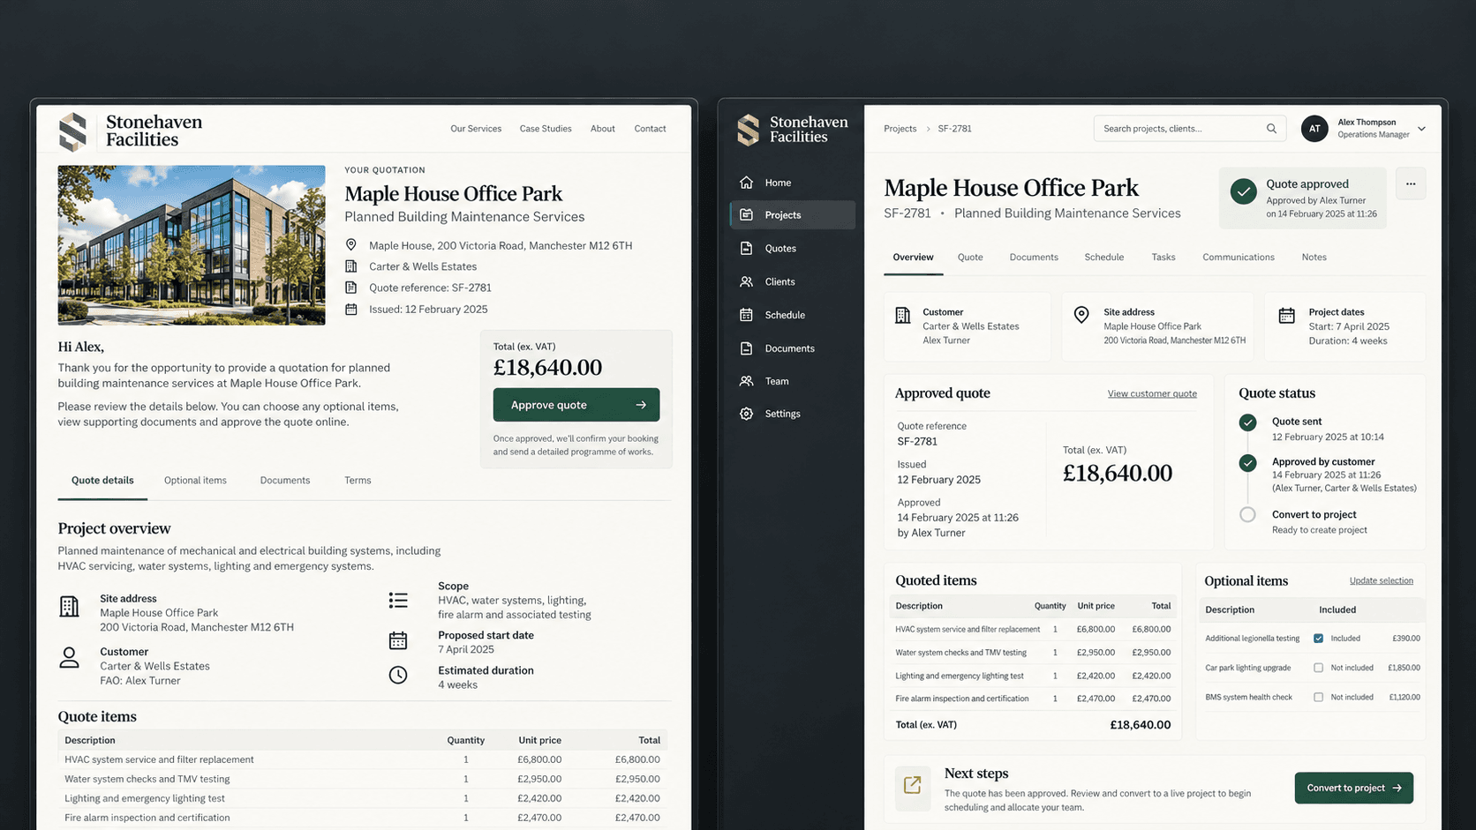Click the Site address location pin in dashboard
The width and height of the screenshot is (1476, 830).
[x=1081, y=315]
